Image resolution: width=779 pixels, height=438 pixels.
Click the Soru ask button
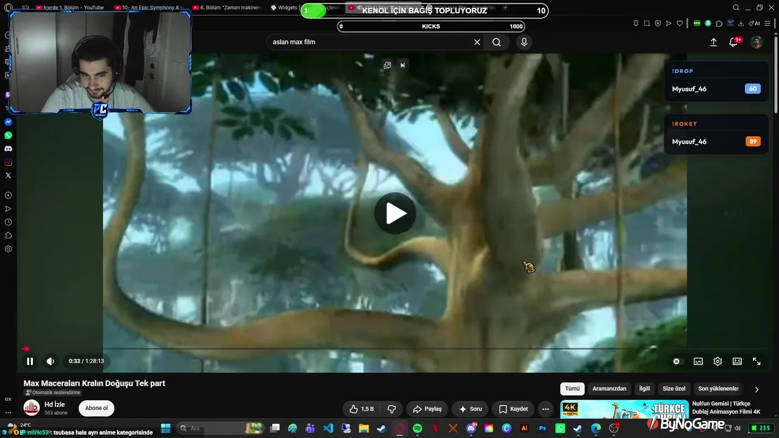470,409
